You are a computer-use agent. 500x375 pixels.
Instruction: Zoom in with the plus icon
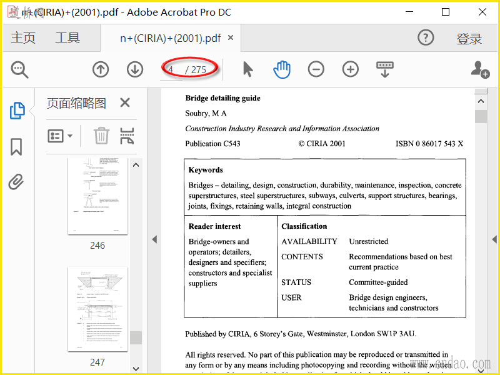coord(351,69)
